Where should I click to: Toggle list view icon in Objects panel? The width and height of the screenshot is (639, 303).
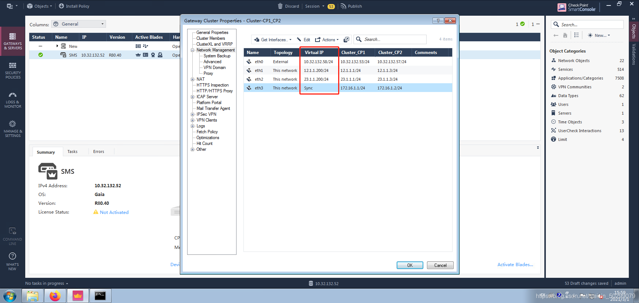coord(576,35)
